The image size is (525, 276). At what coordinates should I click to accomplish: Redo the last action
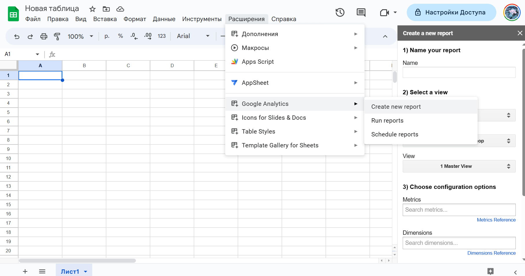30,36
